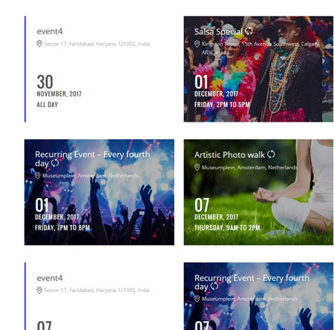Screen dimensions: 334x330
Task: Click the Sector 17, Faridabad address in top card
Action: pyautogui.click(x=96, y=44)
